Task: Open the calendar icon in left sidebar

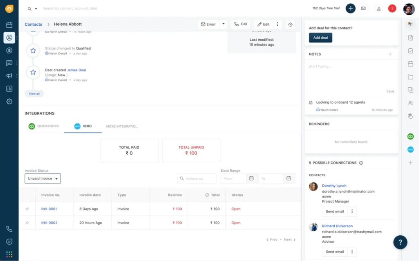Action: [x=9, y=25]
